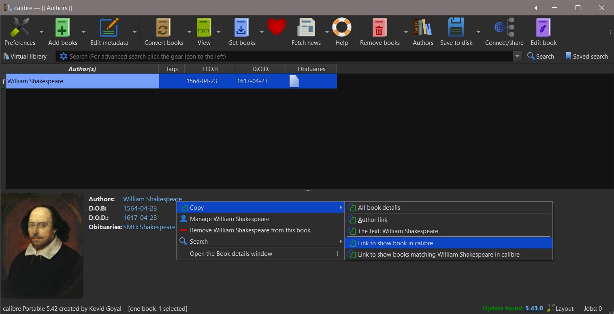Expand the Convert books dropdown arrow
Screen dimensions: 614x314
tap(189, 32)
